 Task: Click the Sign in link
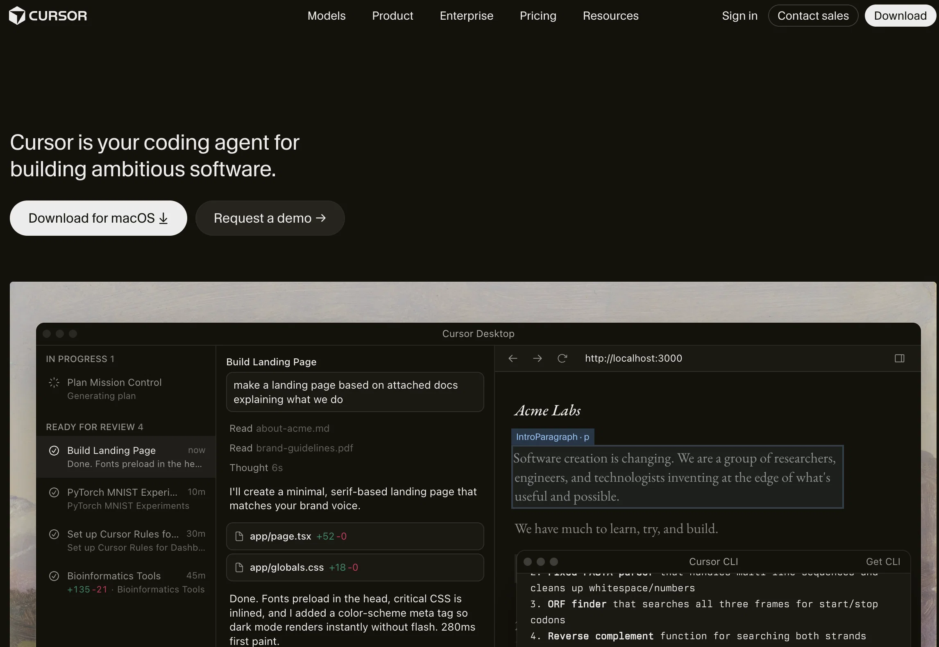click(739, 16)
